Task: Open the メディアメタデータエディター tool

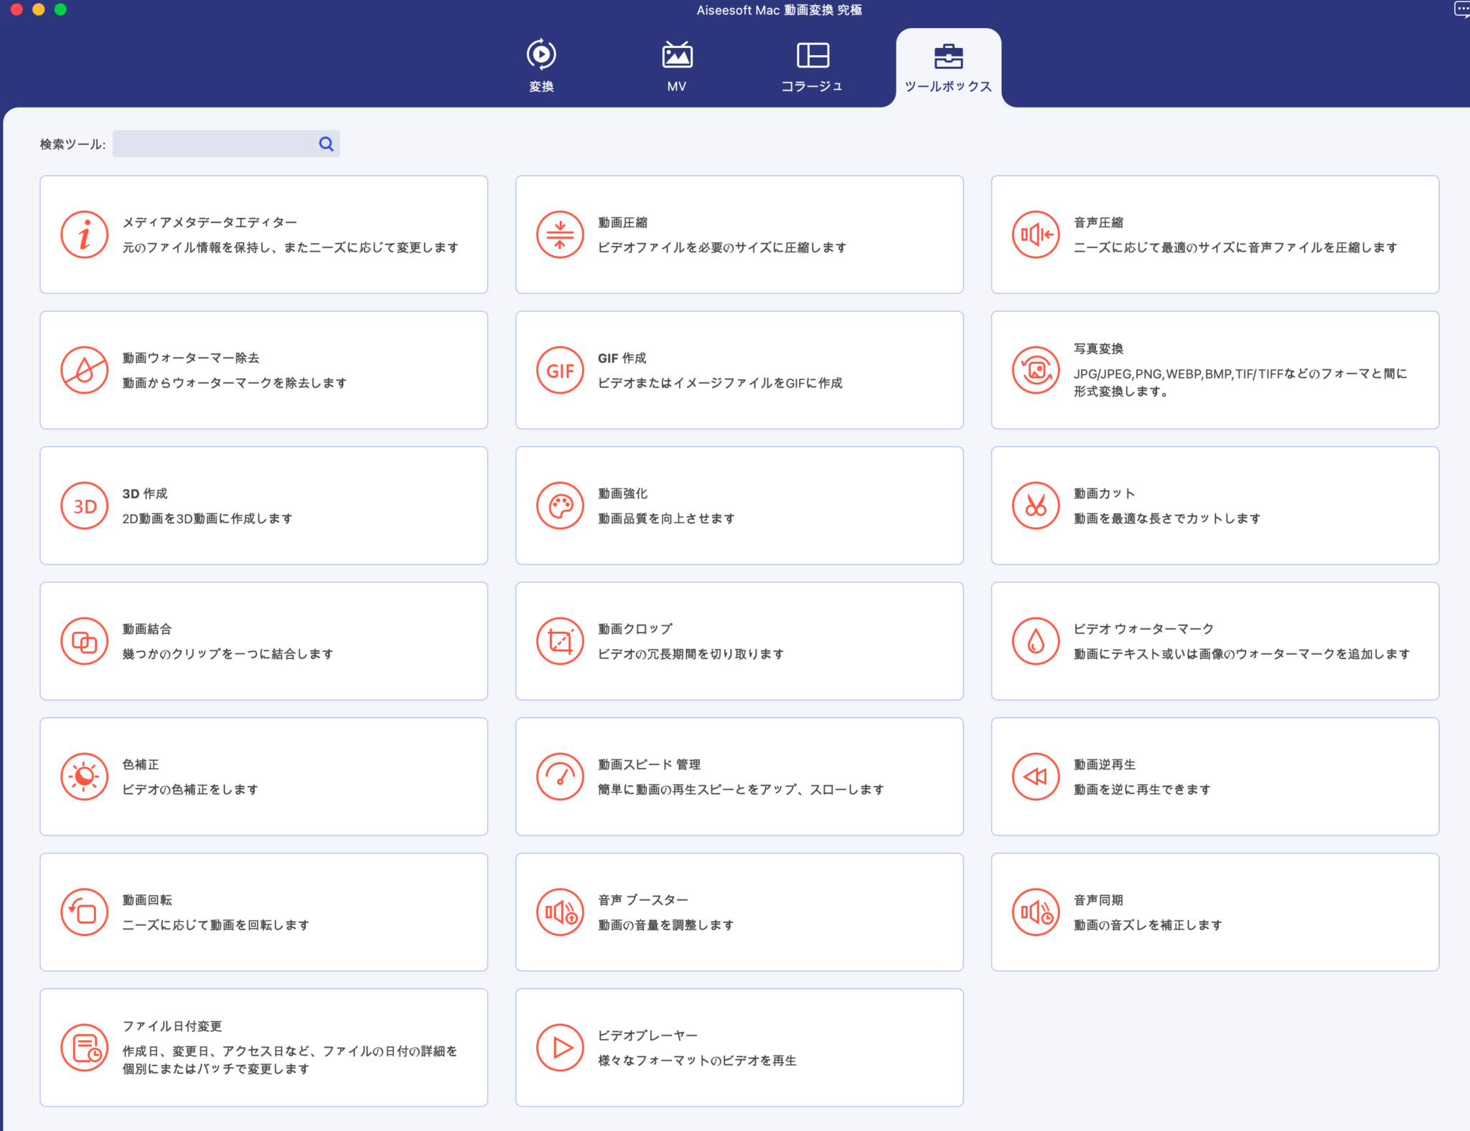Action: click(x=263, y=234)
